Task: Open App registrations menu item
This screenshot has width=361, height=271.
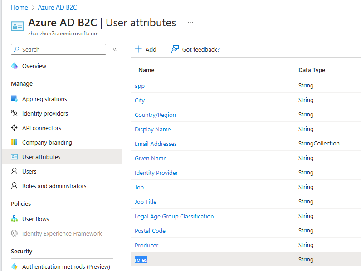Action: (x=44, y=99)
